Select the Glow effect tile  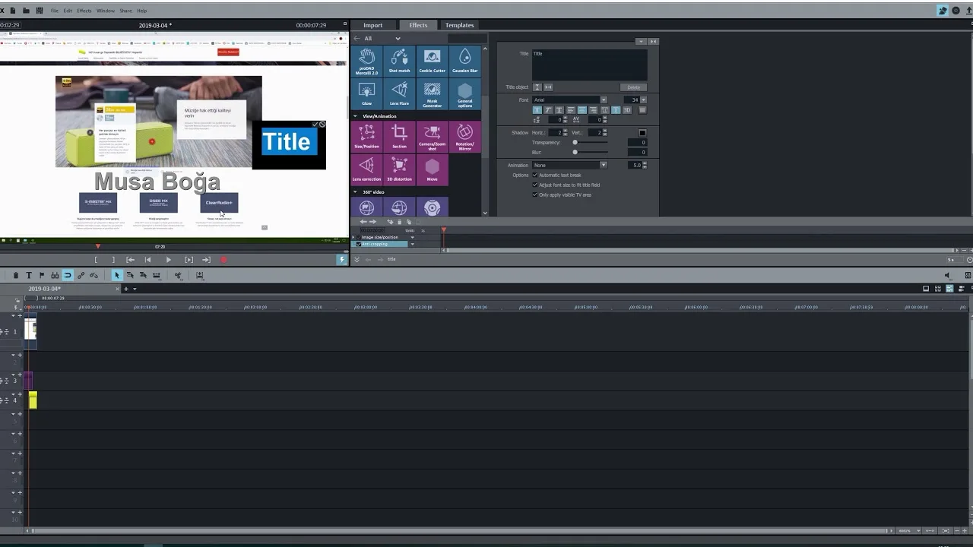[x=366, y=93]
